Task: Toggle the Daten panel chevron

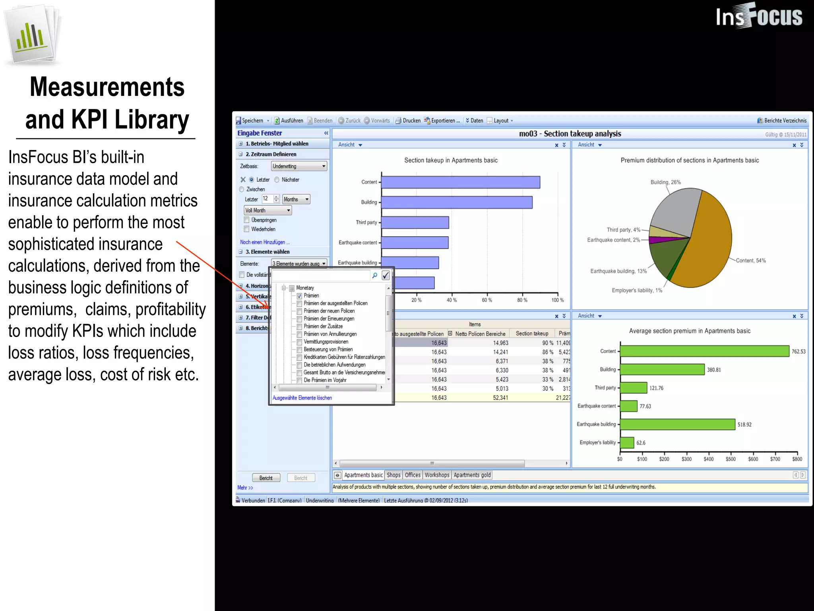Action: (x=467, y=121)
